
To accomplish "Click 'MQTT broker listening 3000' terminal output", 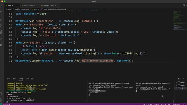I will click(19, 93).
